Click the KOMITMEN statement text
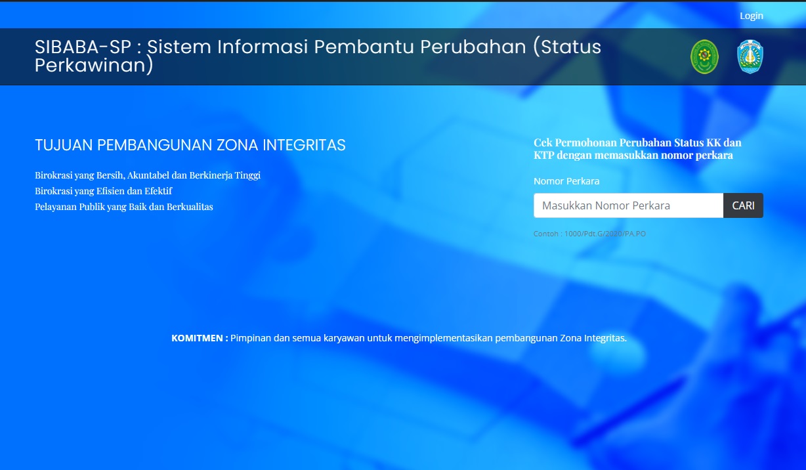Screen dimensions: 806x470 click(399, 339)
